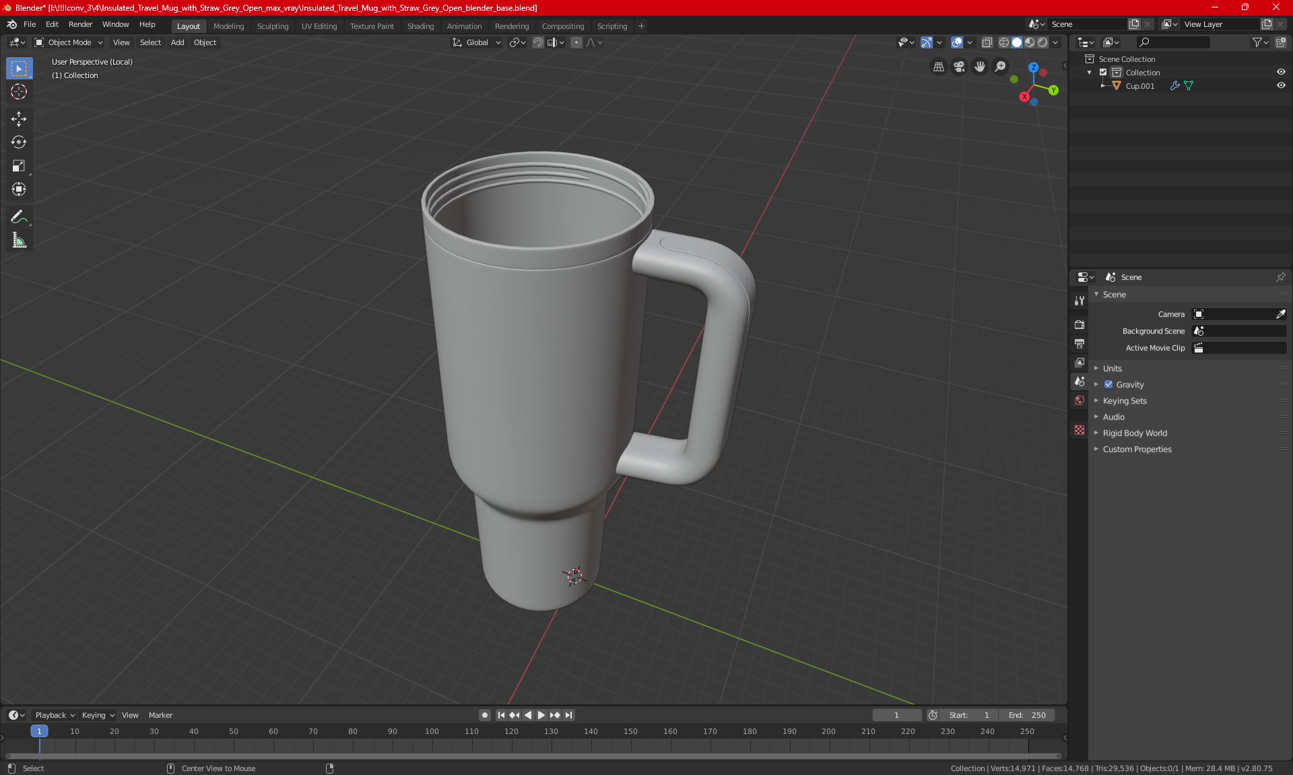Open the viewport Add menu
The height and width of the screenshot is (775, 1293).
click(177, 42)
